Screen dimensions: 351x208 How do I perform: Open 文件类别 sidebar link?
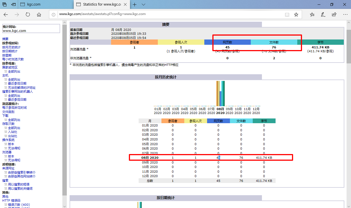click(x=8, y=112)
